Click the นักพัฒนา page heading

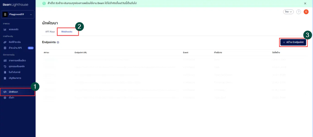pos(50,23)
